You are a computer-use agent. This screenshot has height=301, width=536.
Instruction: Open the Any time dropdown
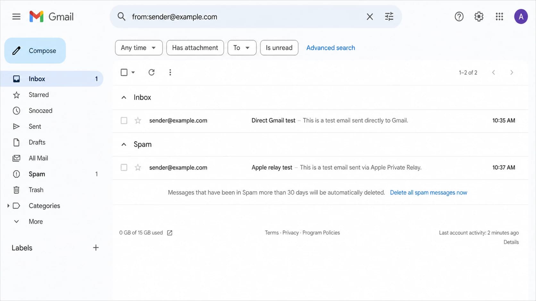coord(139,48)
